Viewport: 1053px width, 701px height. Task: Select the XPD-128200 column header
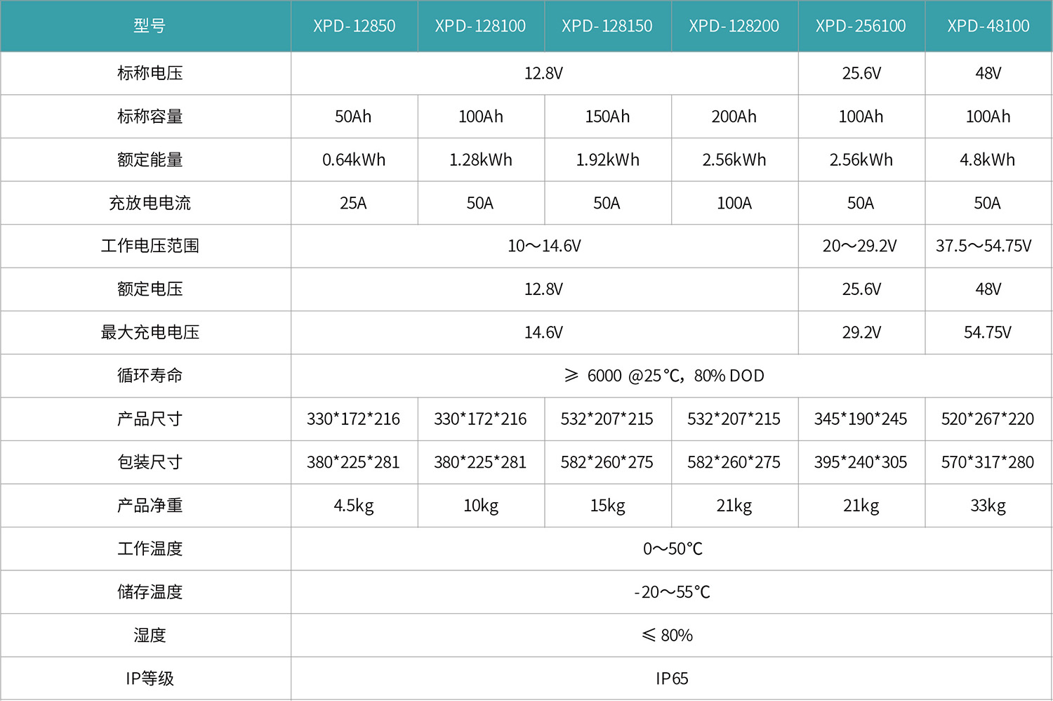[x=734, y=26]
